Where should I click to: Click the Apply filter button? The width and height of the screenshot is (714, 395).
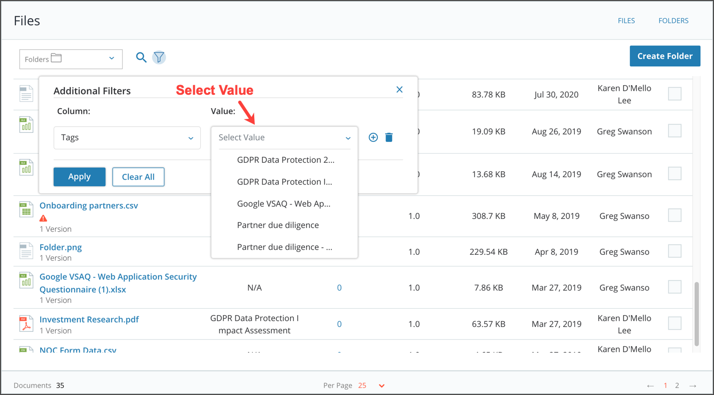click(x=79, y=177)
